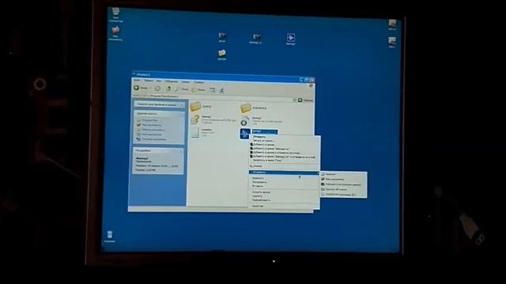Screen dimensions: 506x284
Task: Open the View menu in Explorer
Action: click(159, 80)
